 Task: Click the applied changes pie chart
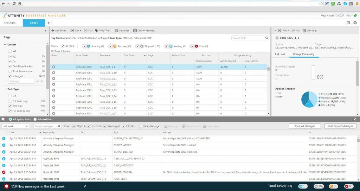click(309, 99)
